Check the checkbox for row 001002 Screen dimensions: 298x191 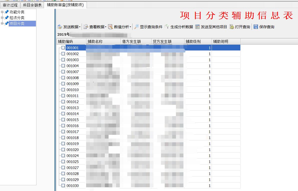[63, 54]
